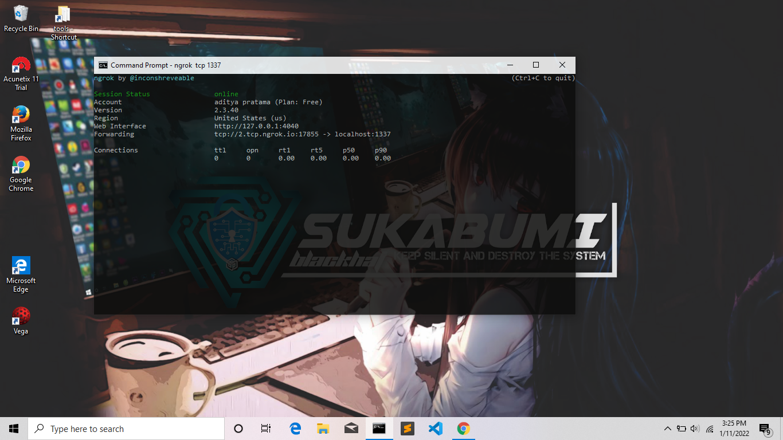Click the version number 2.3.40
This screenshot has width=783, height=440.
coord(226,110)
